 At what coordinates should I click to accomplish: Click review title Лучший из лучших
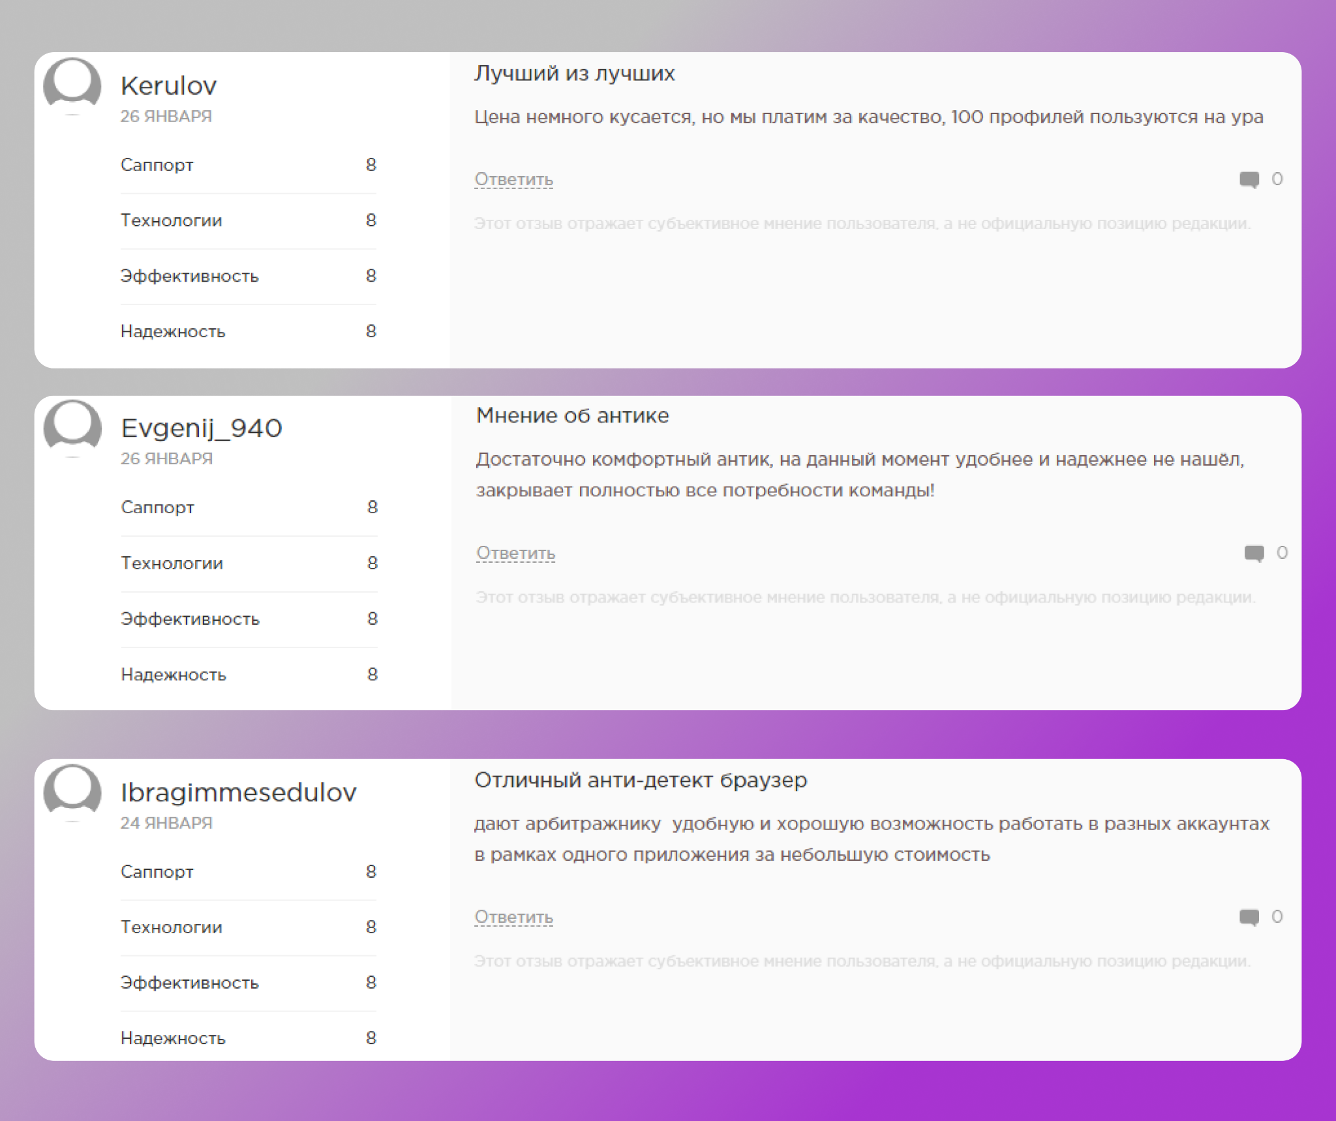[x=574, y=74]
